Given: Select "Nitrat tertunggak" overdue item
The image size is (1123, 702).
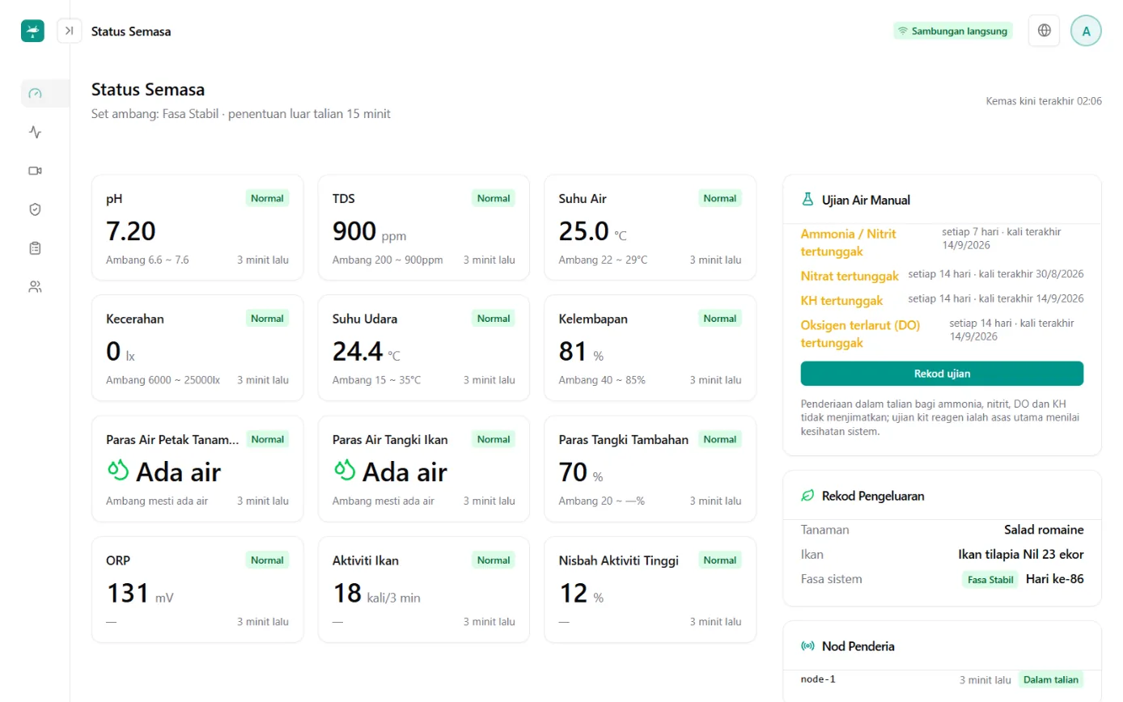Looking at the screenshot, I should (x=850, y=276).
